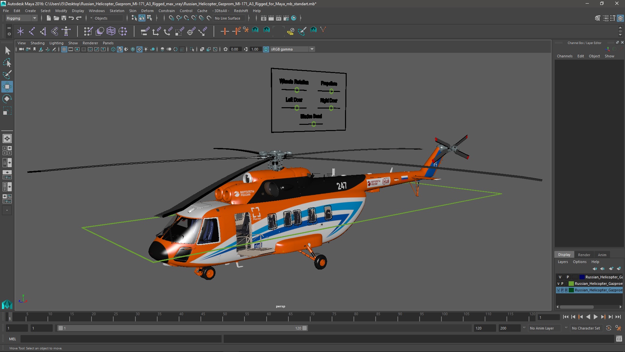Toggle the Auto Keyframe button
The width and height of the screenshot is (625, 352).
click(608, 328)
